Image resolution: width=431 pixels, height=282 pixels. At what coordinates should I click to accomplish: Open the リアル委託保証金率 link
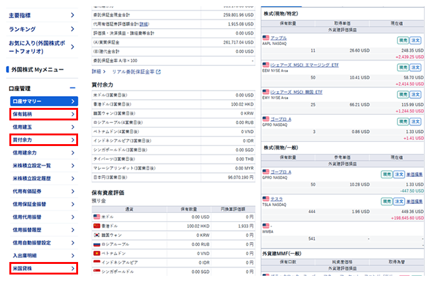tap(132, 72)
